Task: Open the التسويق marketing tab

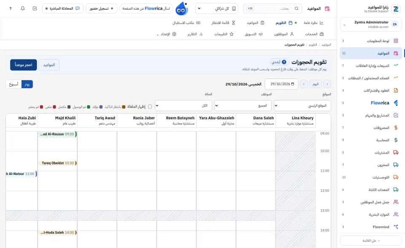Action: pyautogui.click(x=254, y=34)
